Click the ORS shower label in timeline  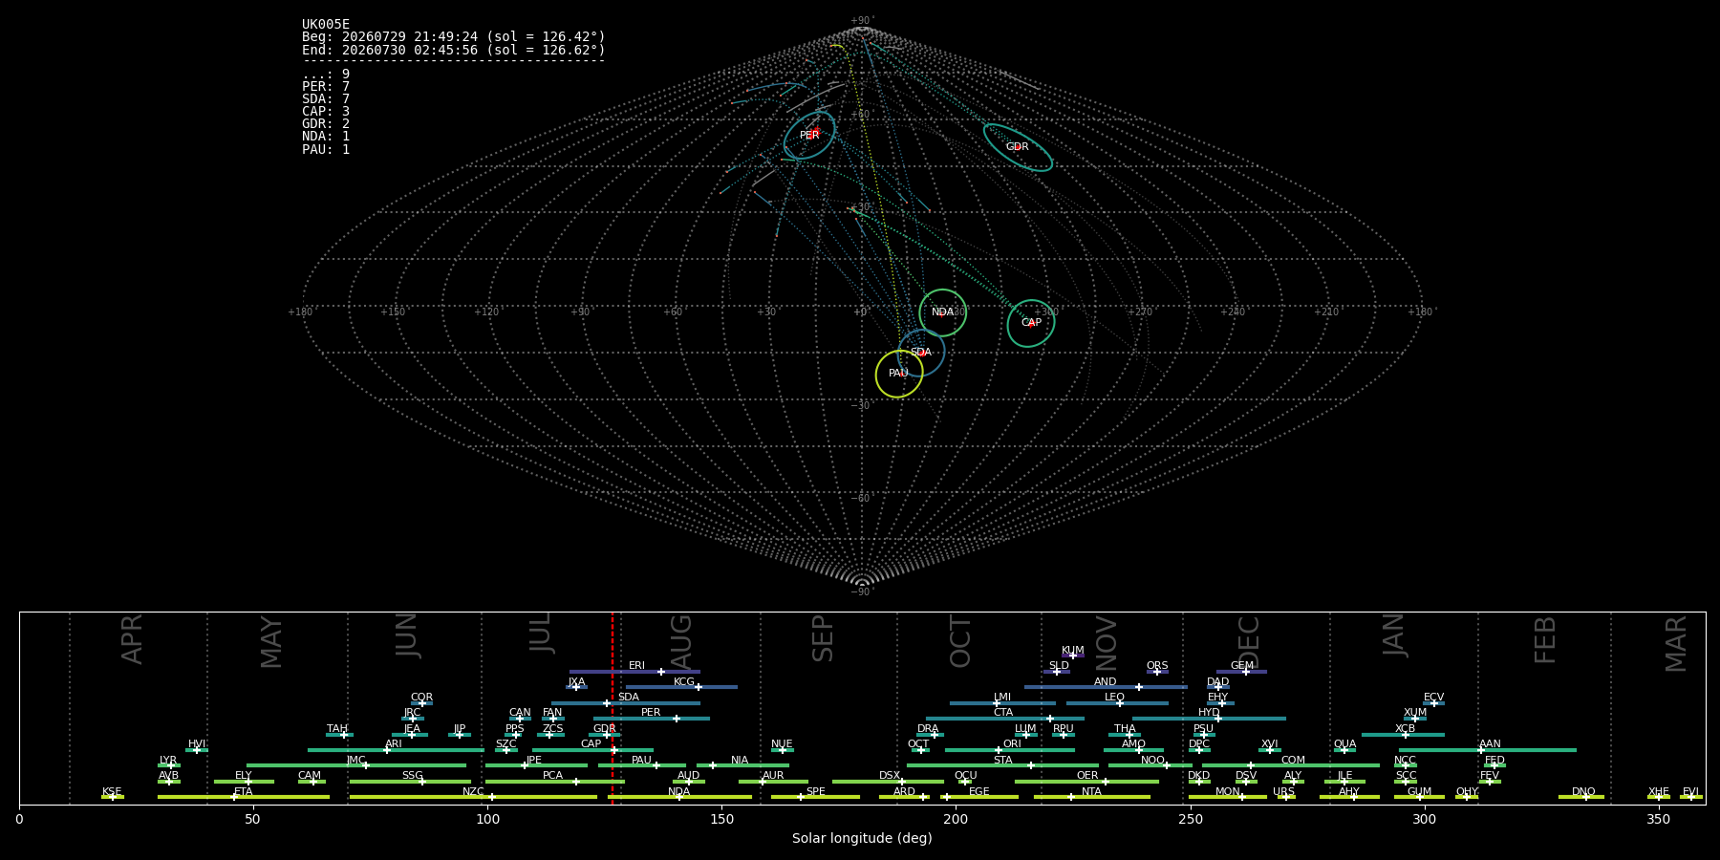1157,666
